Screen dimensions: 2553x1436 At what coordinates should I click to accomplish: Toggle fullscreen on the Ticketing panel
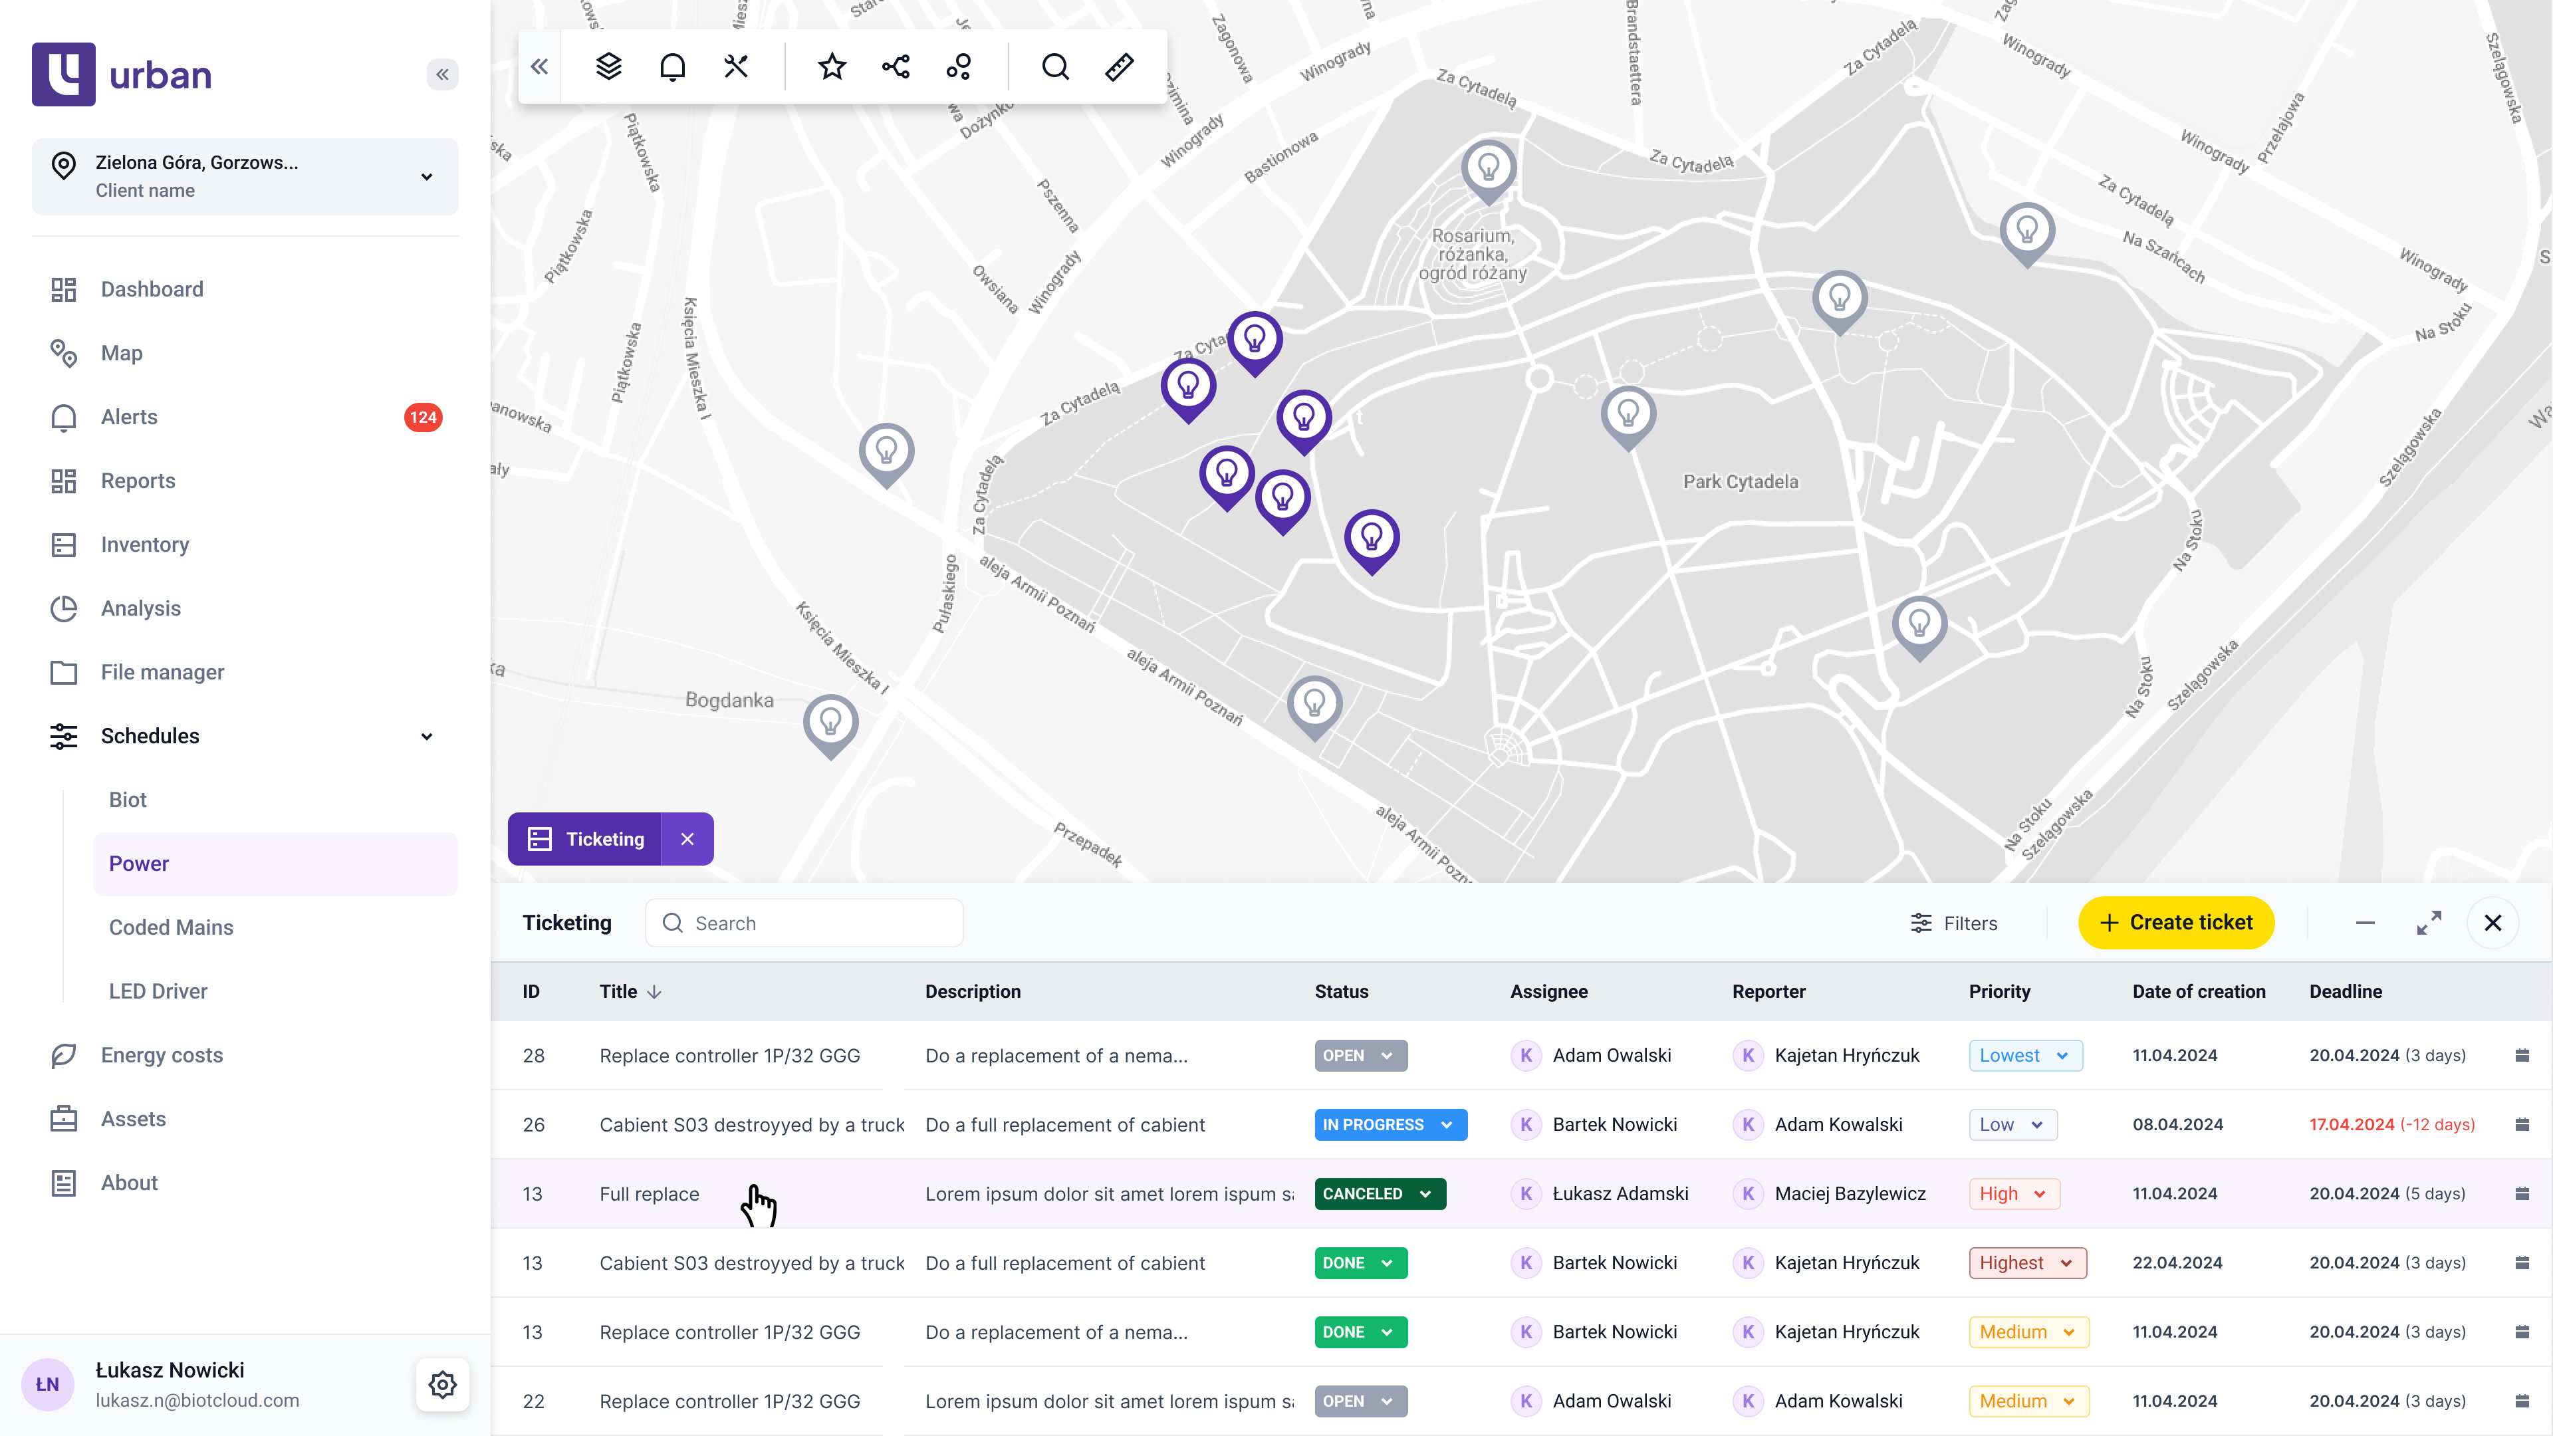[2430, 923]
